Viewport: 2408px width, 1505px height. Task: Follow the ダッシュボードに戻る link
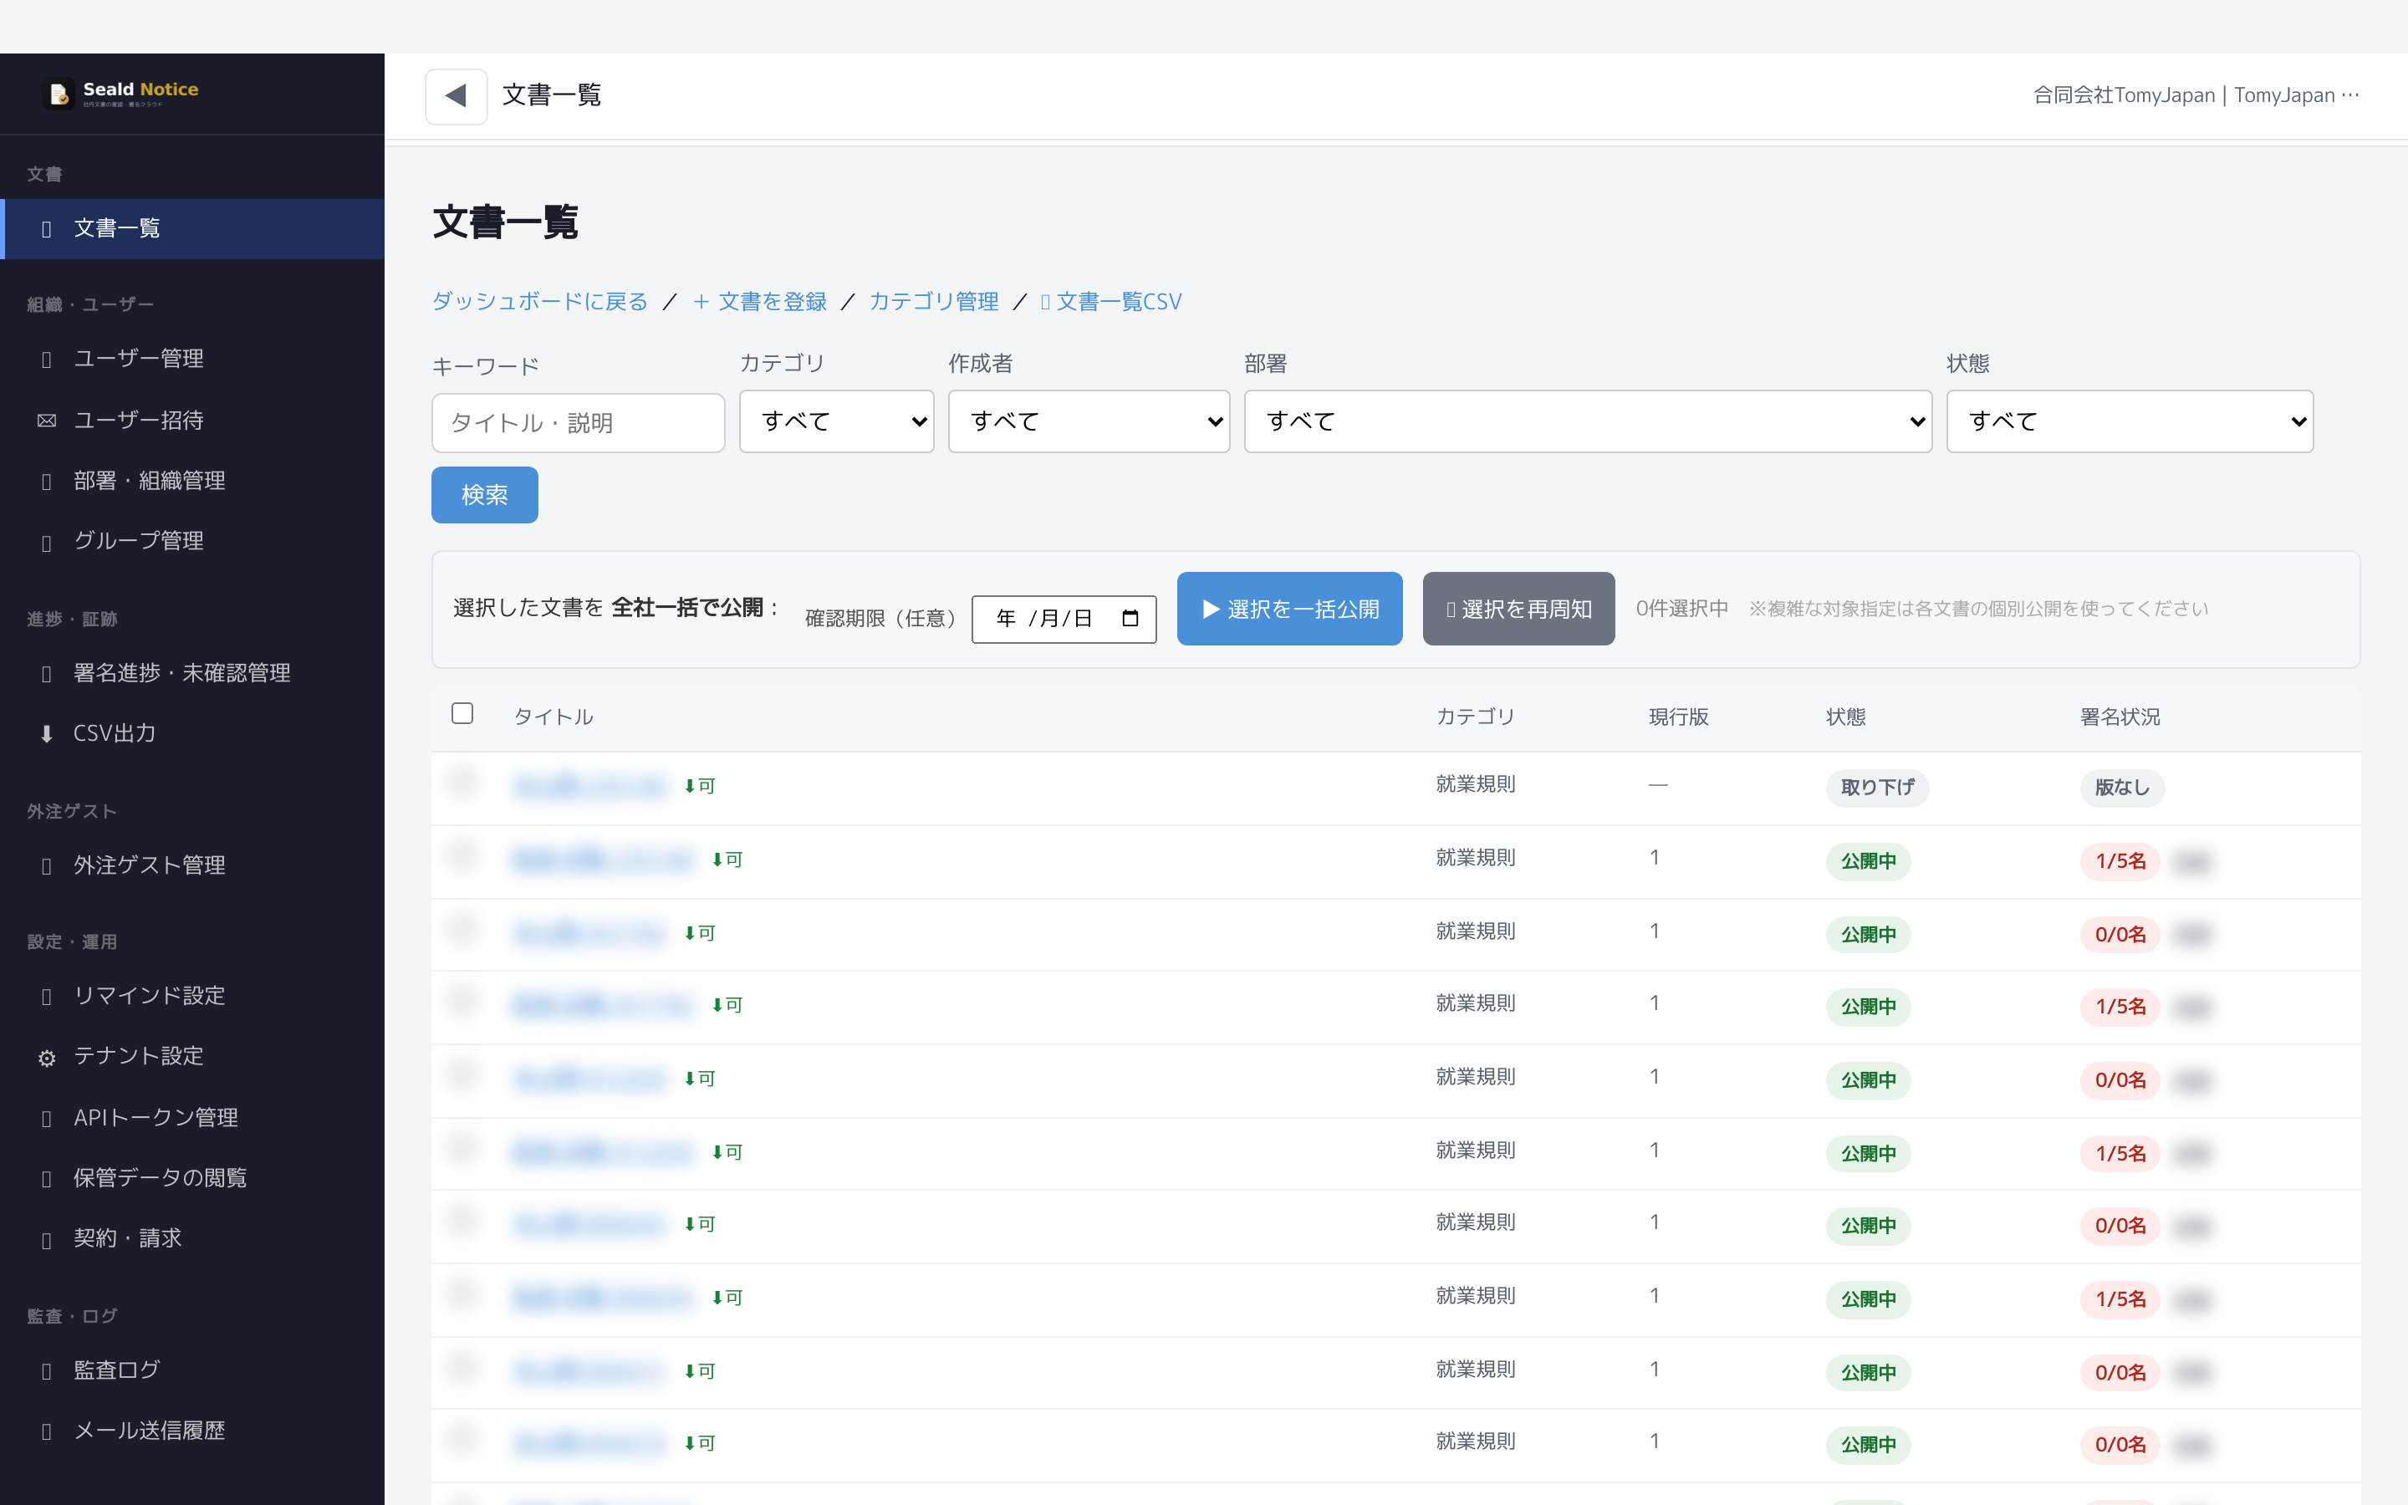pos(539,302)
